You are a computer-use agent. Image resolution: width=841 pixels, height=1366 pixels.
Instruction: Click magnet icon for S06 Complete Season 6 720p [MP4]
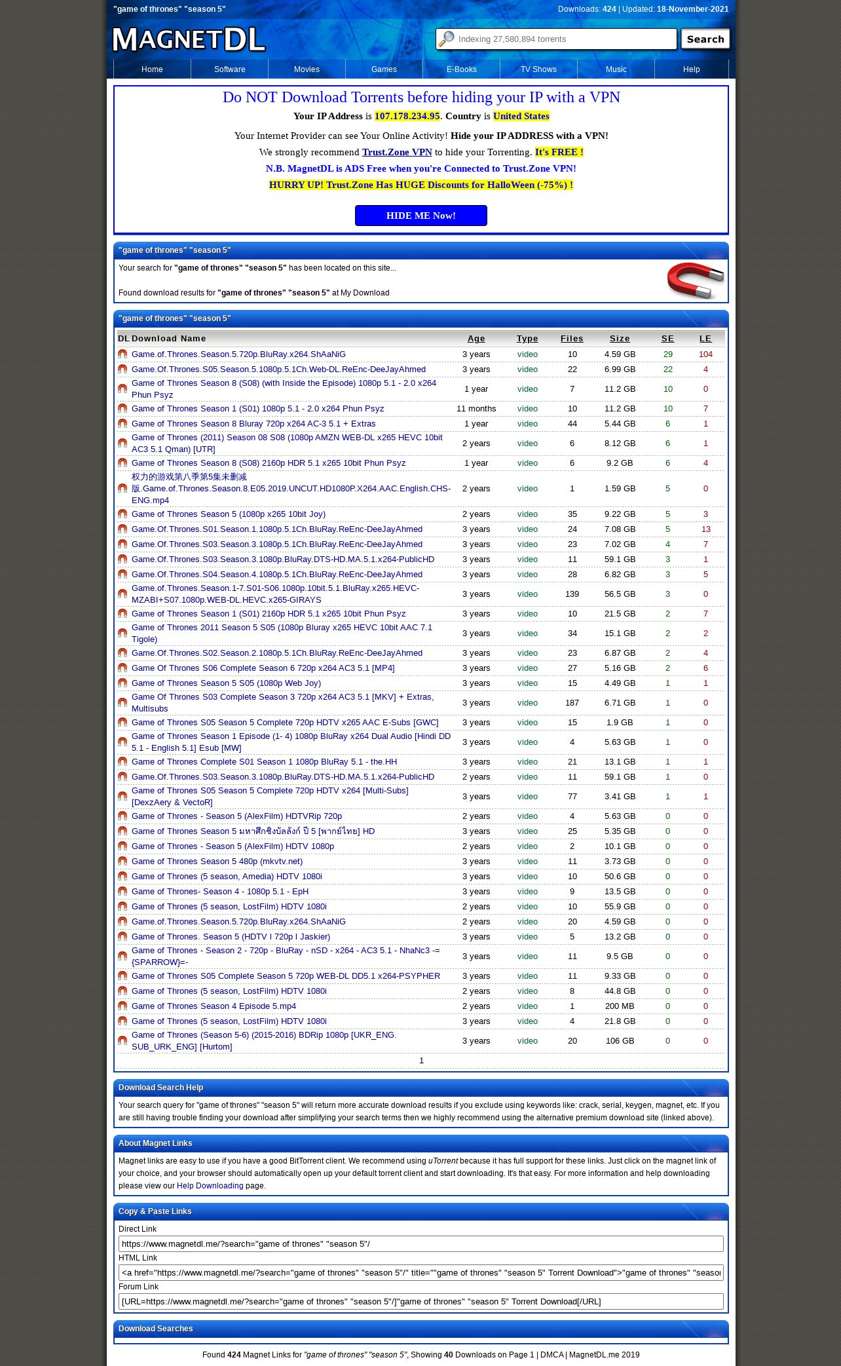point(122,668)
